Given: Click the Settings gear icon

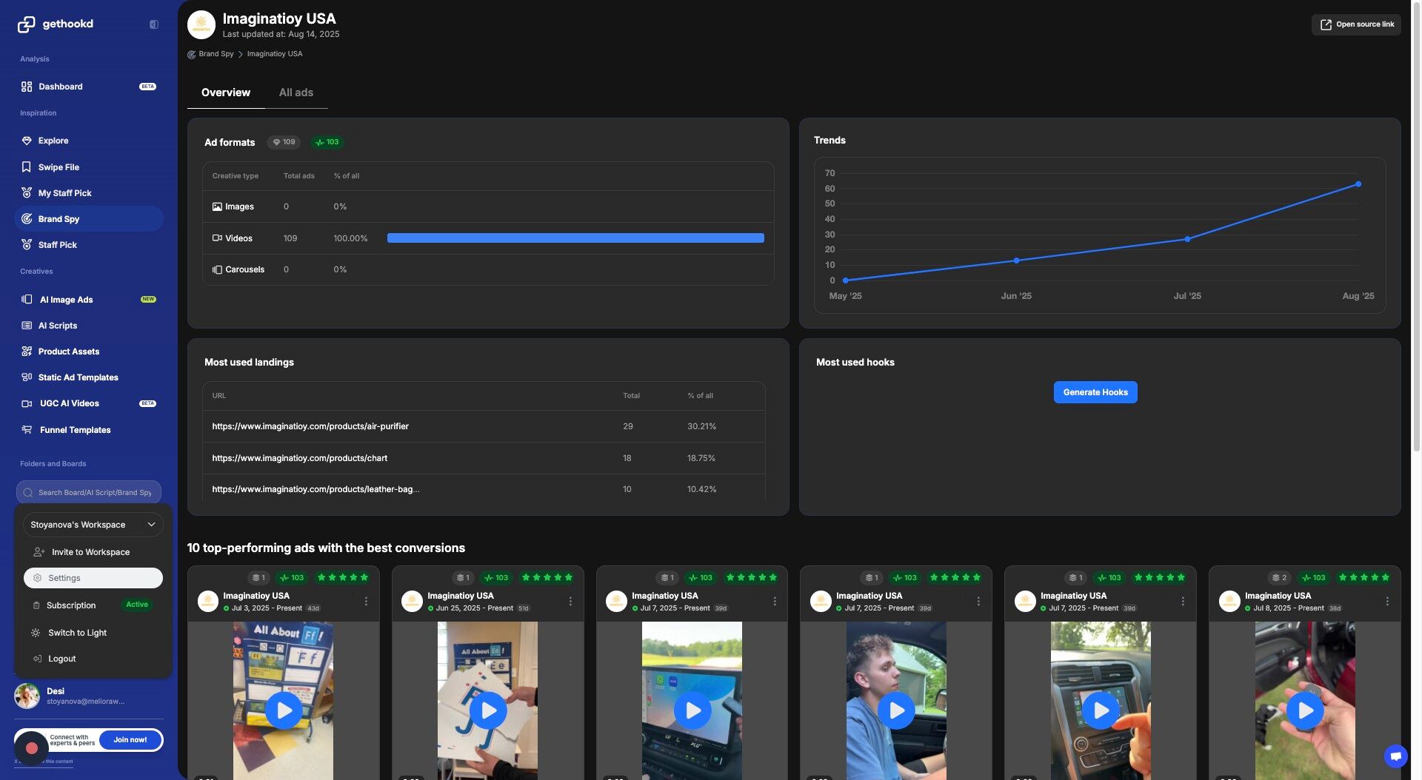Looking at the screenshot, I should [x=38, y=578].
